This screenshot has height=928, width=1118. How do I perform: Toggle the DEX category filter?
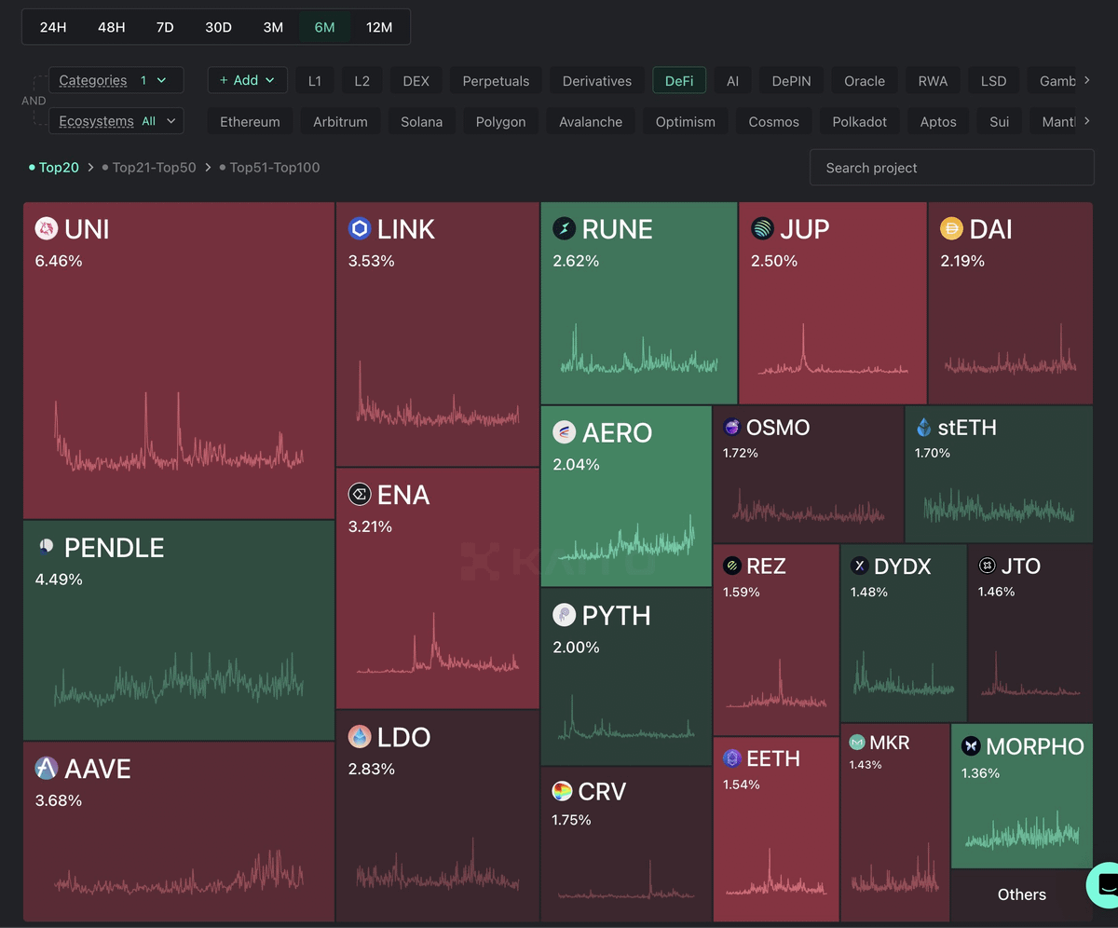[x=416, y=81]
